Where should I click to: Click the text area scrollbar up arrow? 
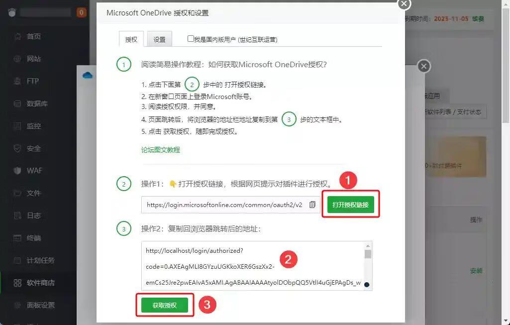point(368,246)
